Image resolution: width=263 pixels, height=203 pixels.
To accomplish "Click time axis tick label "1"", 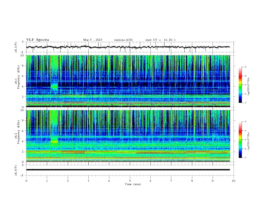I will coord(47,181).
